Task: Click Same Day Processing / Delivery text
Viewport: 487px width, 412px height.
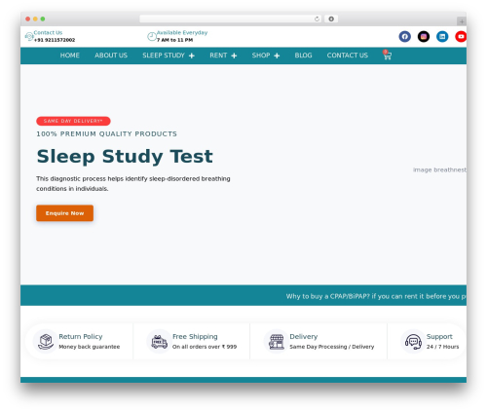Action: tap(332, 347)
